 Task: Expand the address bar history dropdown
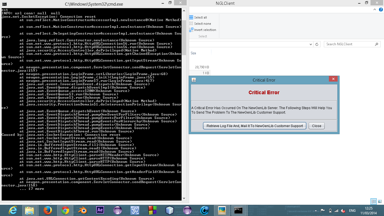311,44
